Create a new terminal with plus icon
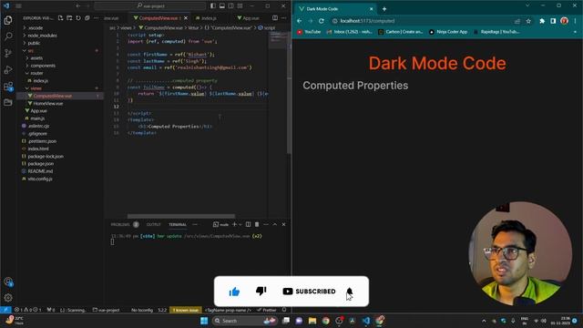Screen dimensions: 583x328 pos(234,225)
